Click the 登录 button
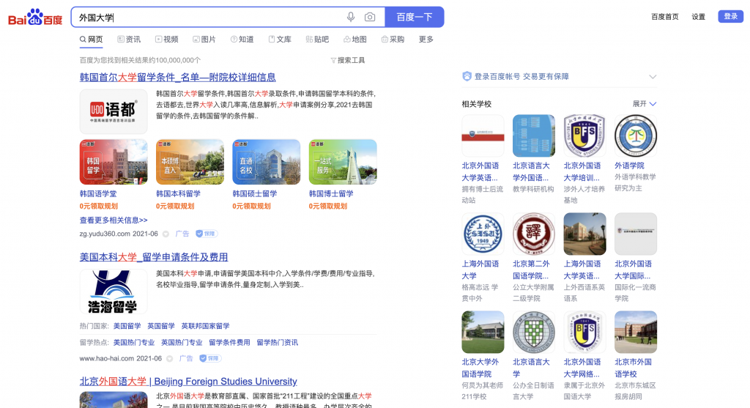The height and width of the screenshot is (408, 750). click(x=730, y=16)
